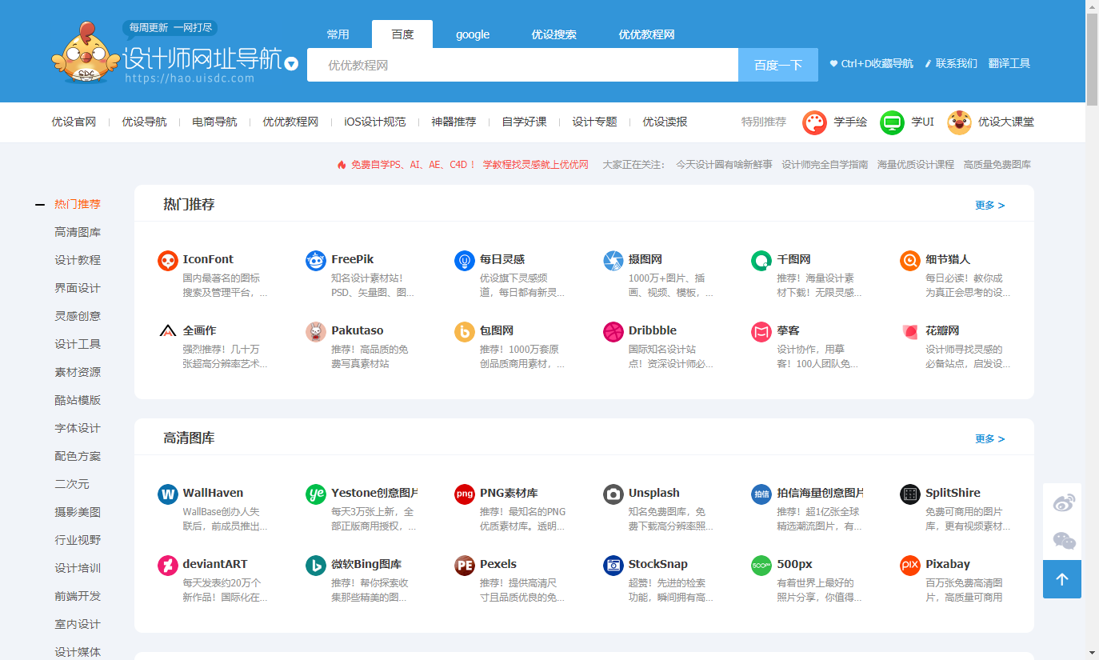
Task: Click the chicken mascot logo
Action: point(85,52)
